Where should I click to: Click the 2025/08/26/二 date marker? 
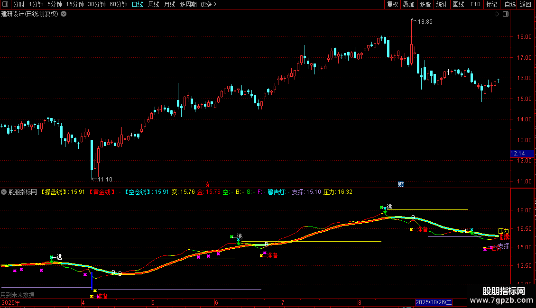(434, 302)
